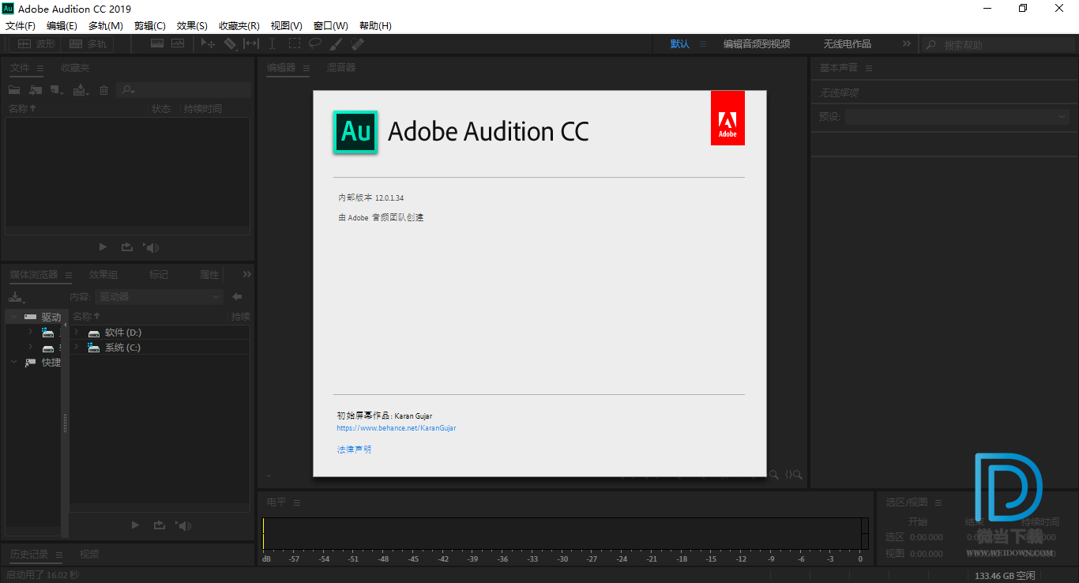The image size is (1079, 583).
Task: Select the Lasso Selection tool
Action: tap(314, 44)
